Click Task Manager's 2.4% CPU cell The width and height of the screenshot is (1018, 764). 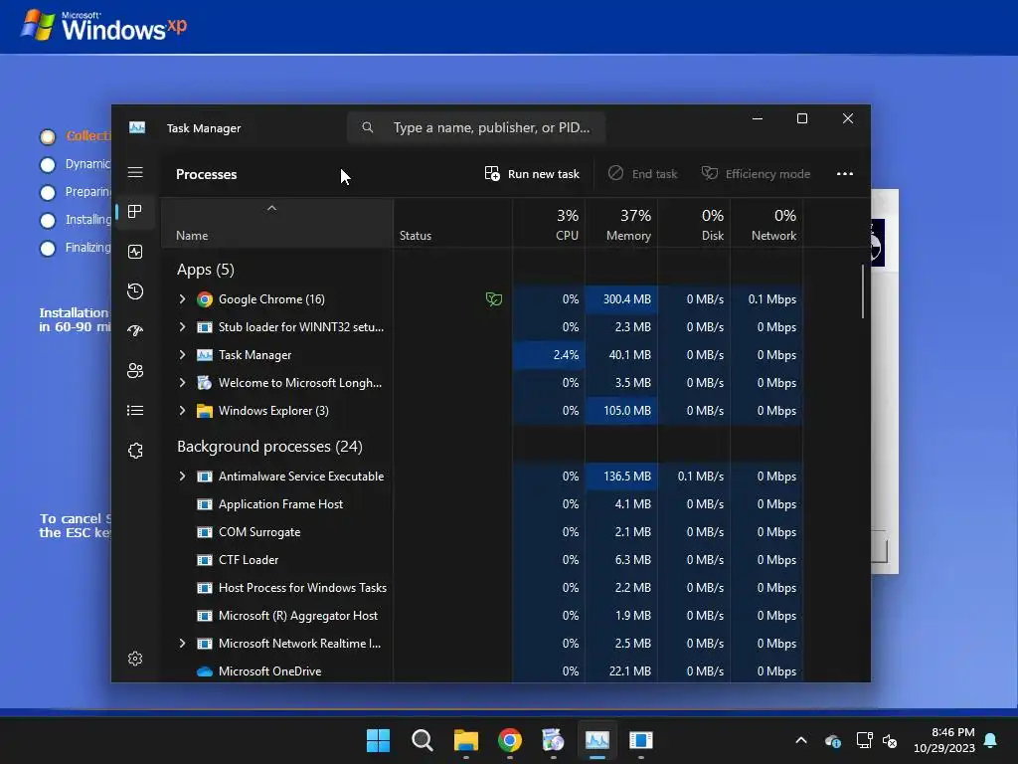click(549, 355)
